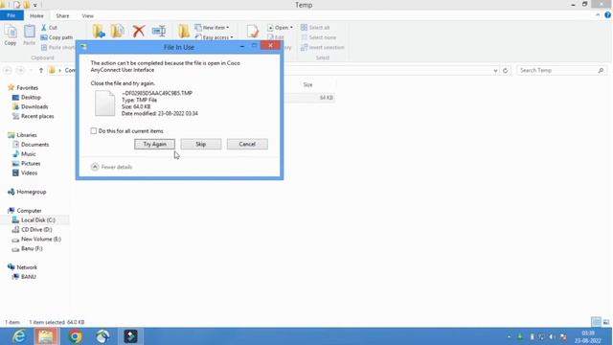Open the File ribbon tab
Image resolution: width=613 pixels, height=345 pixels.
coord(11,15)
